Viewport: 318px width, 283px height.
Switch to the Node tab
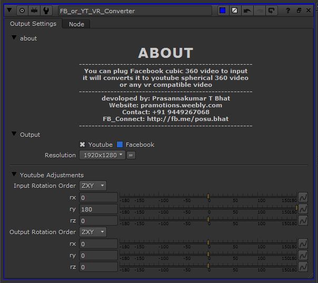[x=76, y=24]
